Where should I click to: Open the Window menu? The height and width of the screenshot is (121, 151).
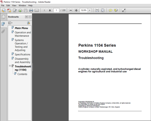coord(22,6)
